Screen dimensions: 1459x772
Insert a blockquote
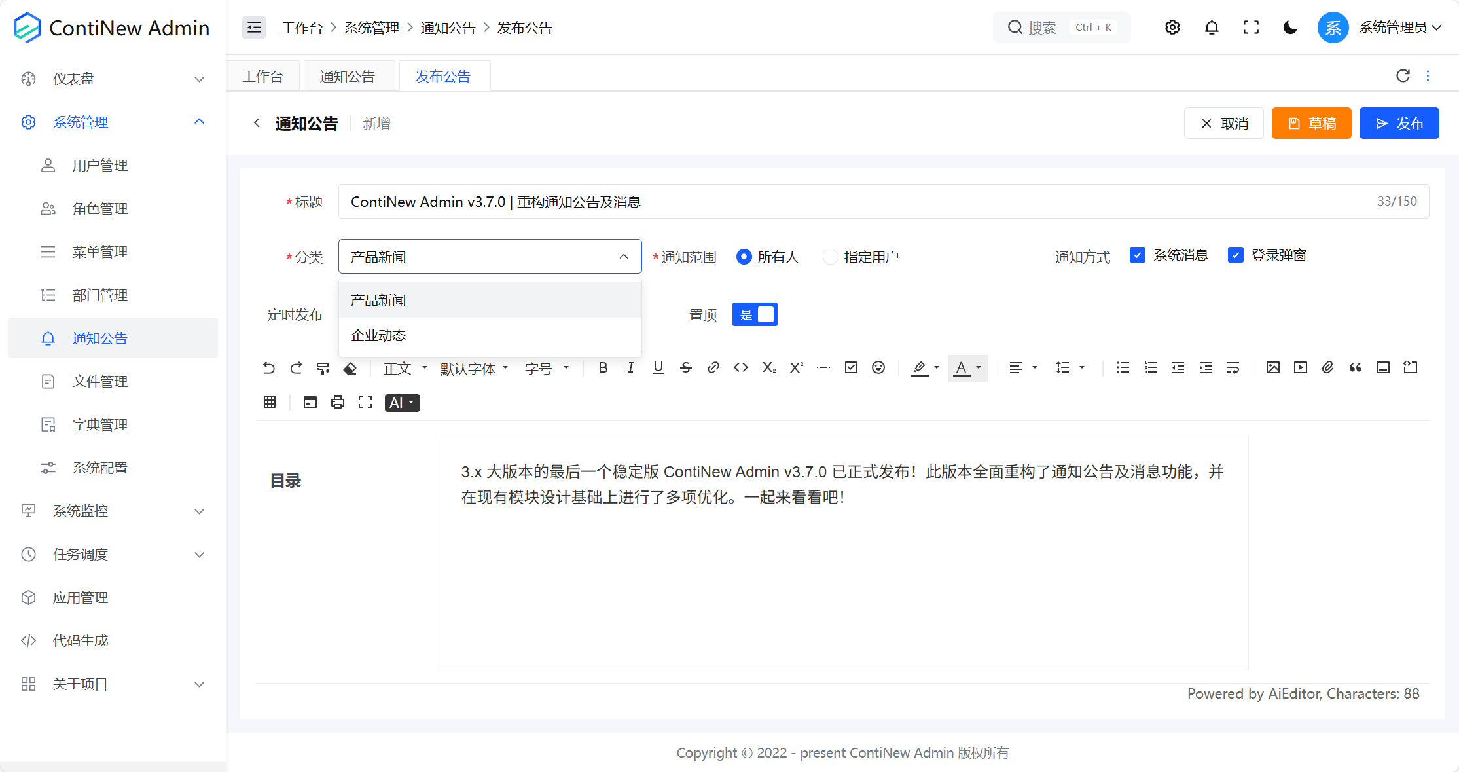pyautogui.click(x=1355, y=368)
